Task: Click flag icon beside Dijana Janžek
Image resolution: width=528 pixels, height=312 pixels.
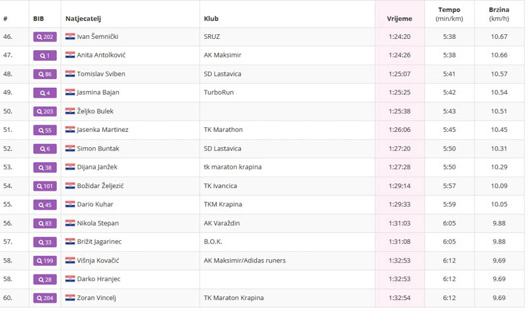Action: click(x=70, y=168)
